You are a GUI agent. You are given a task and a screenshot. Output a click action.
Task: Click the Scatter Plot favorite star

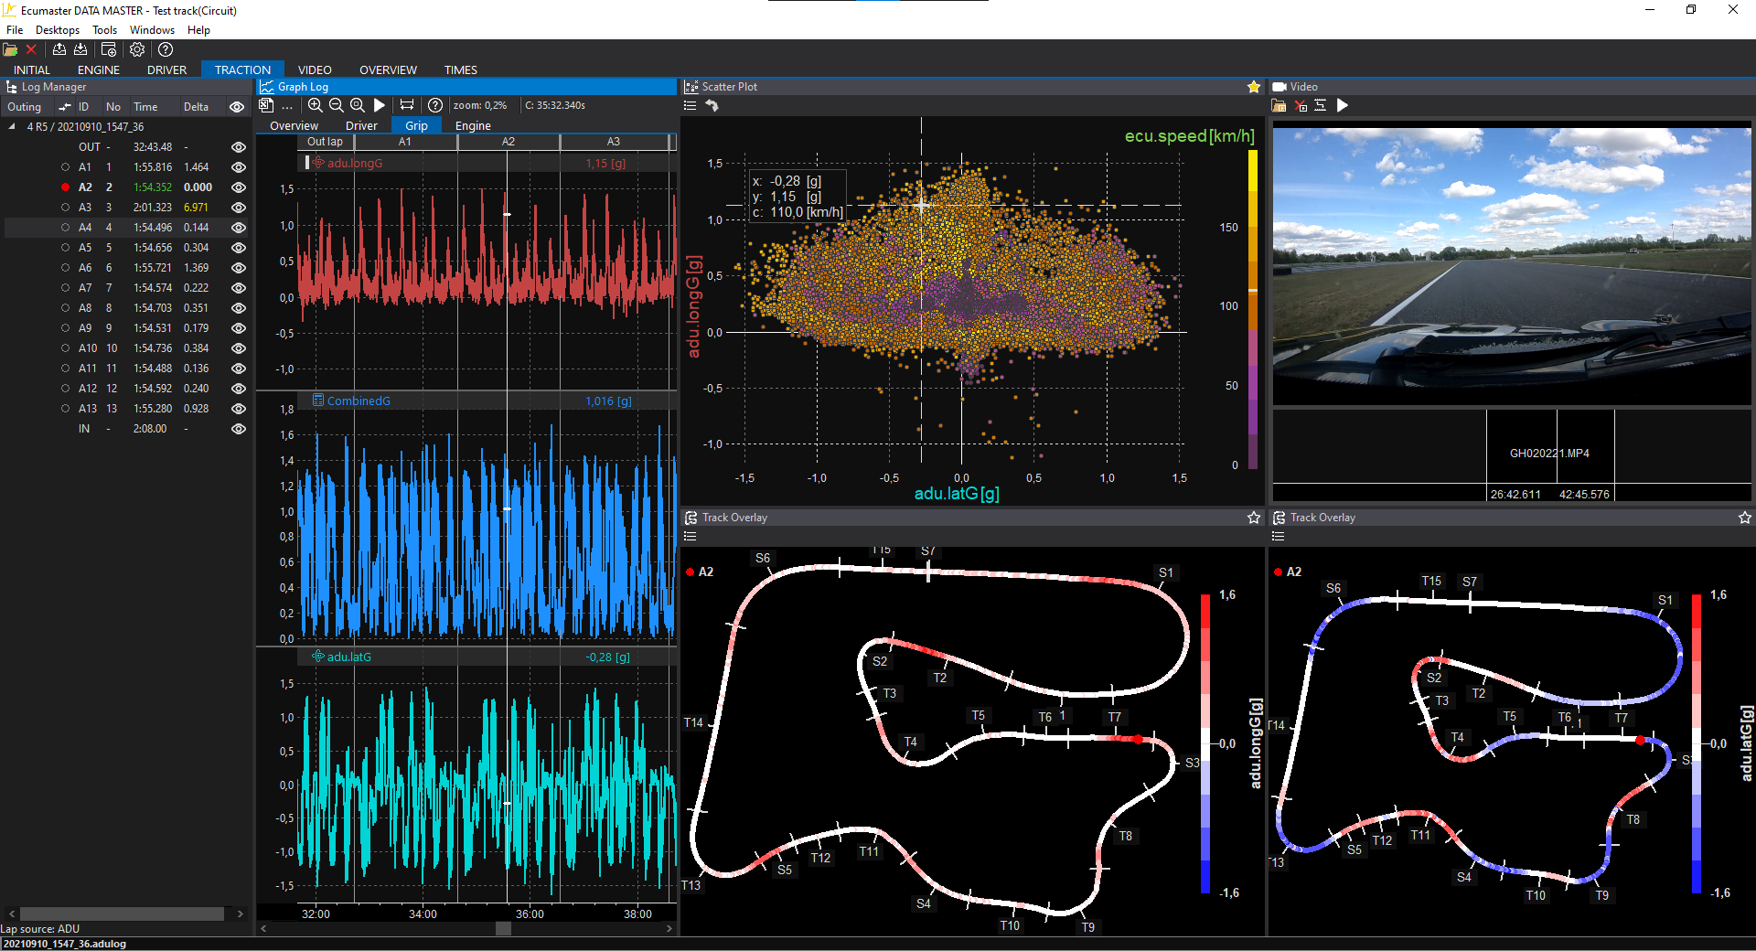pyautogui.click(x=1253, y=87)
